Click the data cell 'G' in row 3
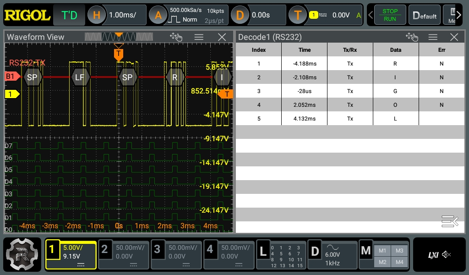This screenshot has width=469, height=275. click(395, 91)
